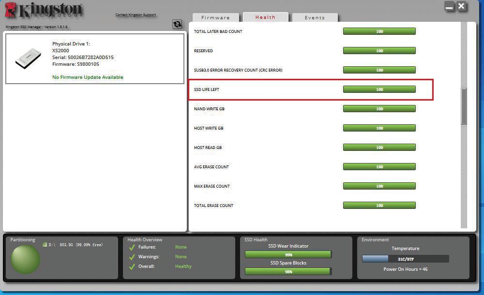The height and width of the screenshot is (295, 484).
Task: Click the Warnings checkmark icon
Action: coord(132,257)
